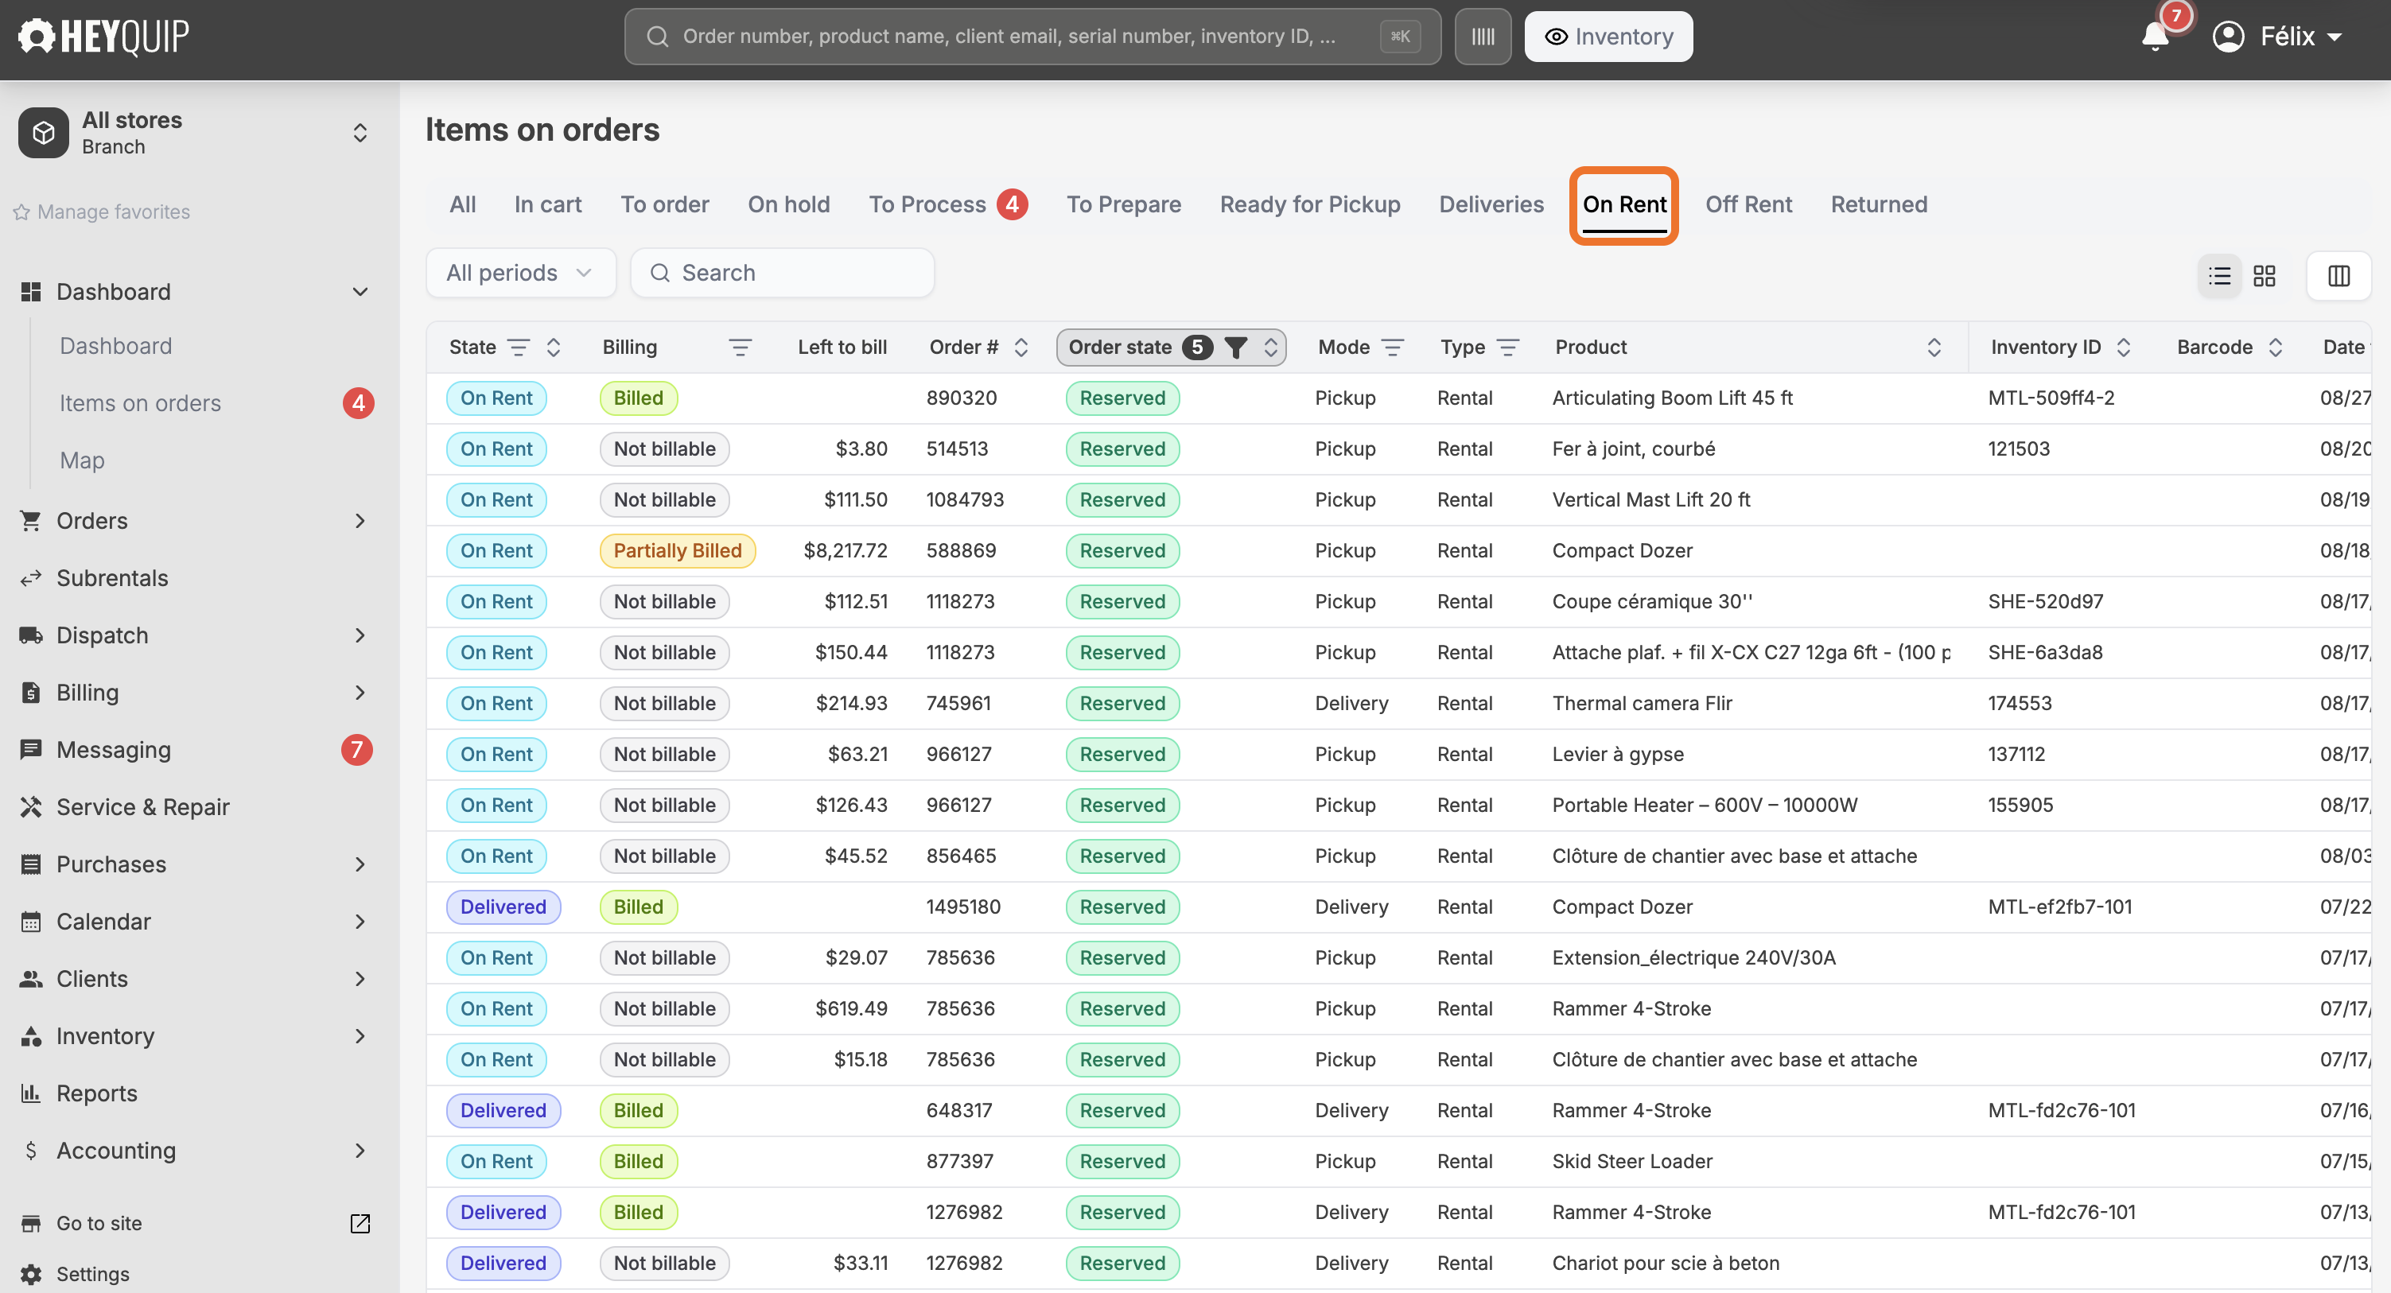
Task: Open the notifications bell
Action: (x=2154, y=37)
